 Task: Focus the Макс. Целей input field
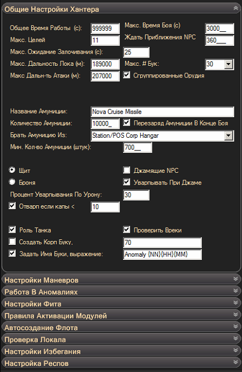click(x=105, y=40)
